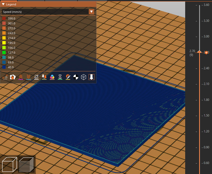Viewport: 212px width, 174px height.
Task: Click legend value 214.0
Action: pyautogui.click(x=12, y=38)
